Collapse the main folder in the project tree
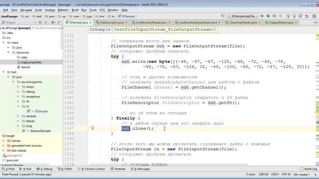This screenshot has width=319, height=179. 3,43
